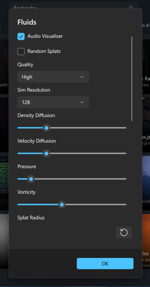Enable the Random Splats checkbox
The width and height of the screenshot is (150, 287).
(x=21, y=52)
